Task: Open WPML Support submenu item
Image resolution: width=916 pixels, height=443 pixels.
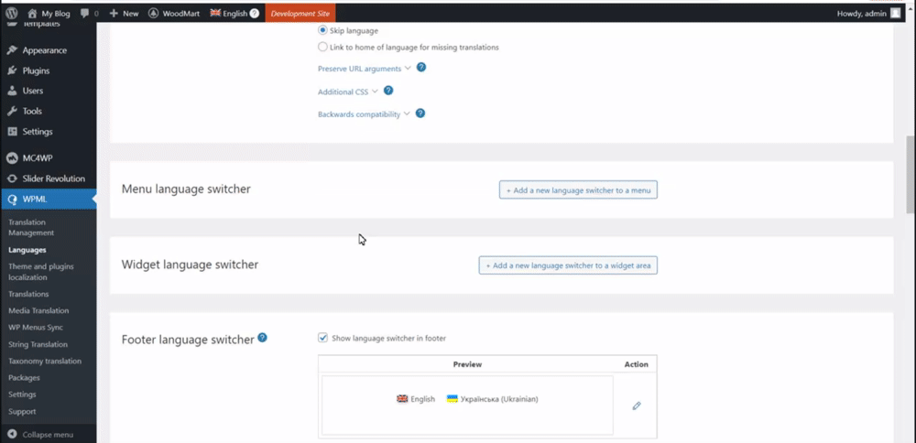Action: (22, 412)
